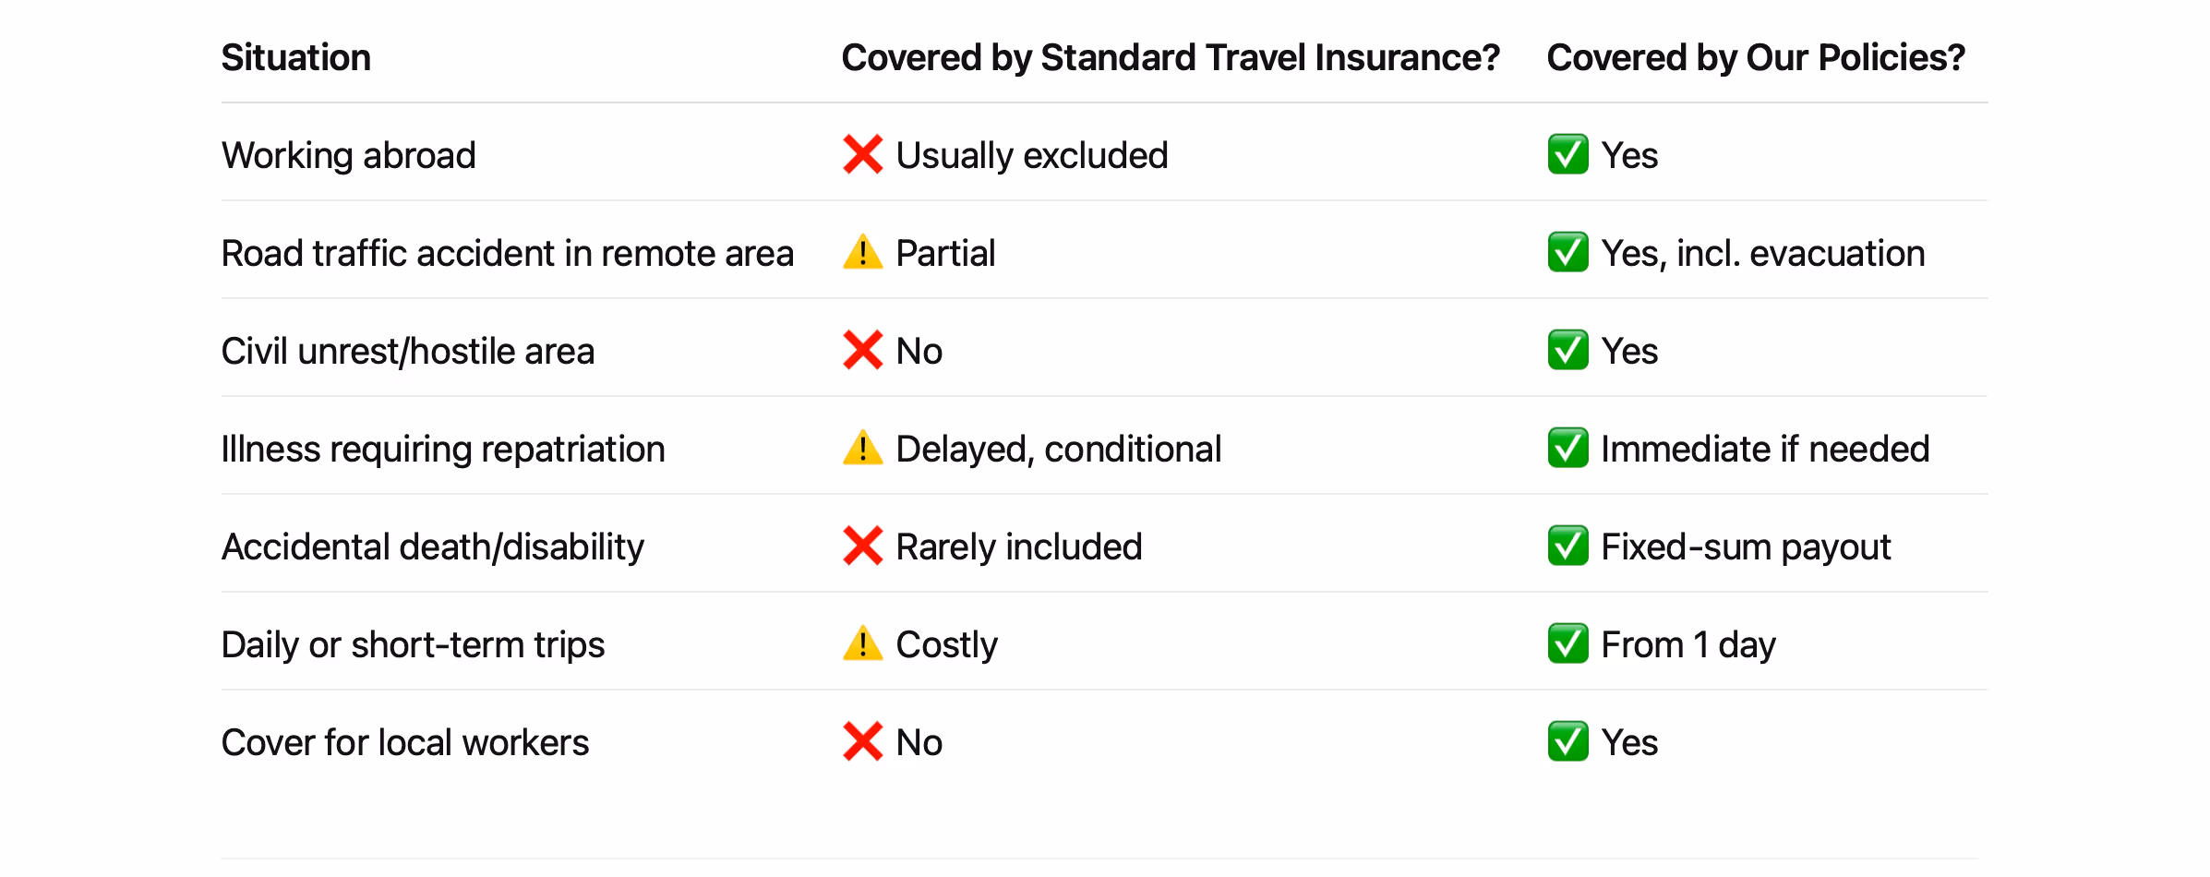Select the Illness requiring repatriation cell
The image size is (2210, 877).
pos(443,450)
